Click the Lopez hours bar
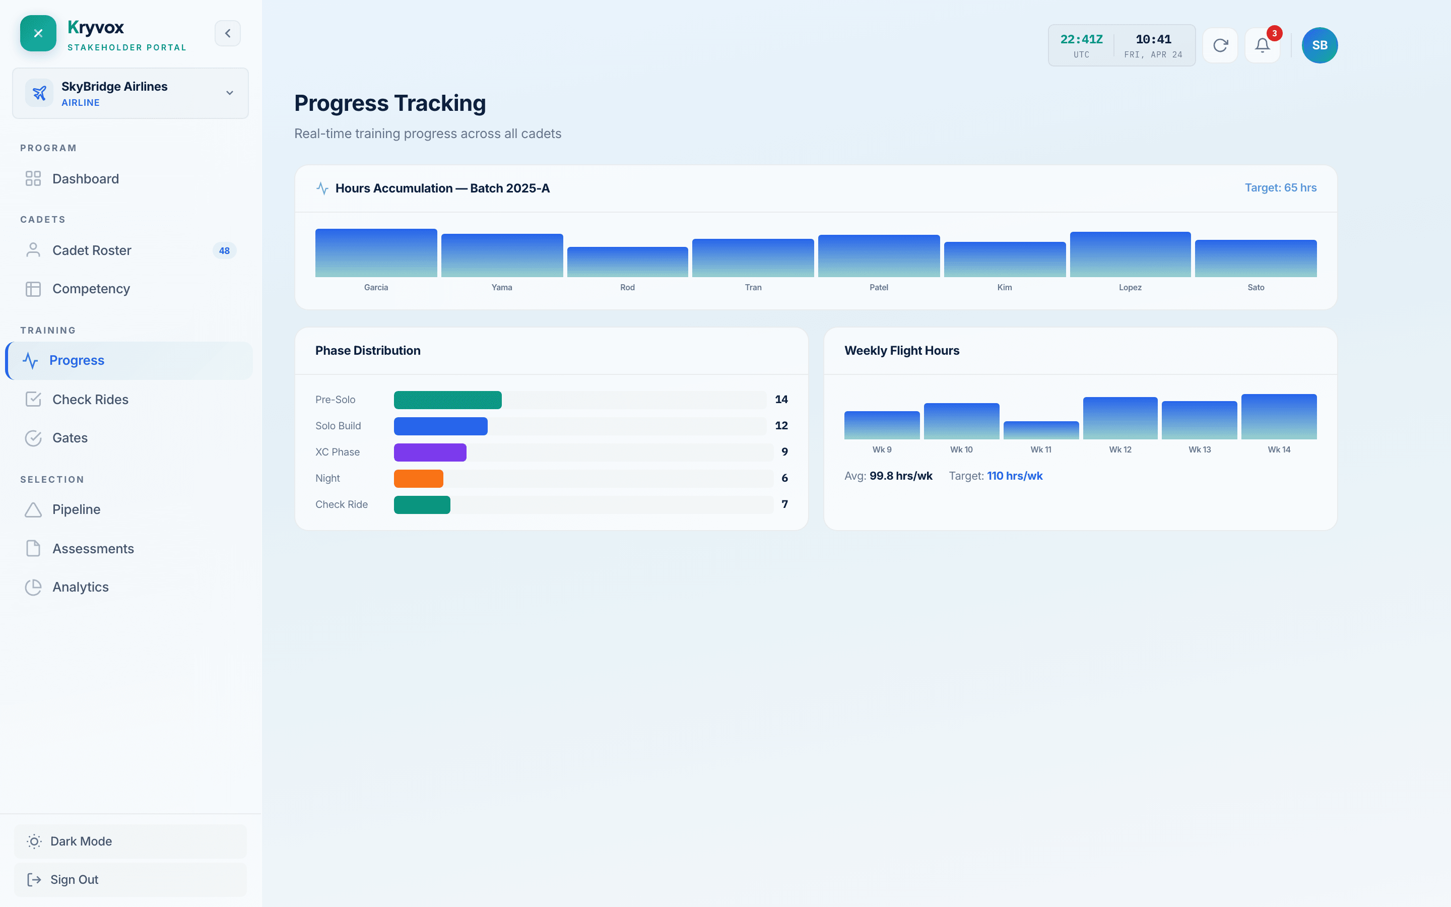Screen dimensions: 1451x907 tap(1130, 254)
